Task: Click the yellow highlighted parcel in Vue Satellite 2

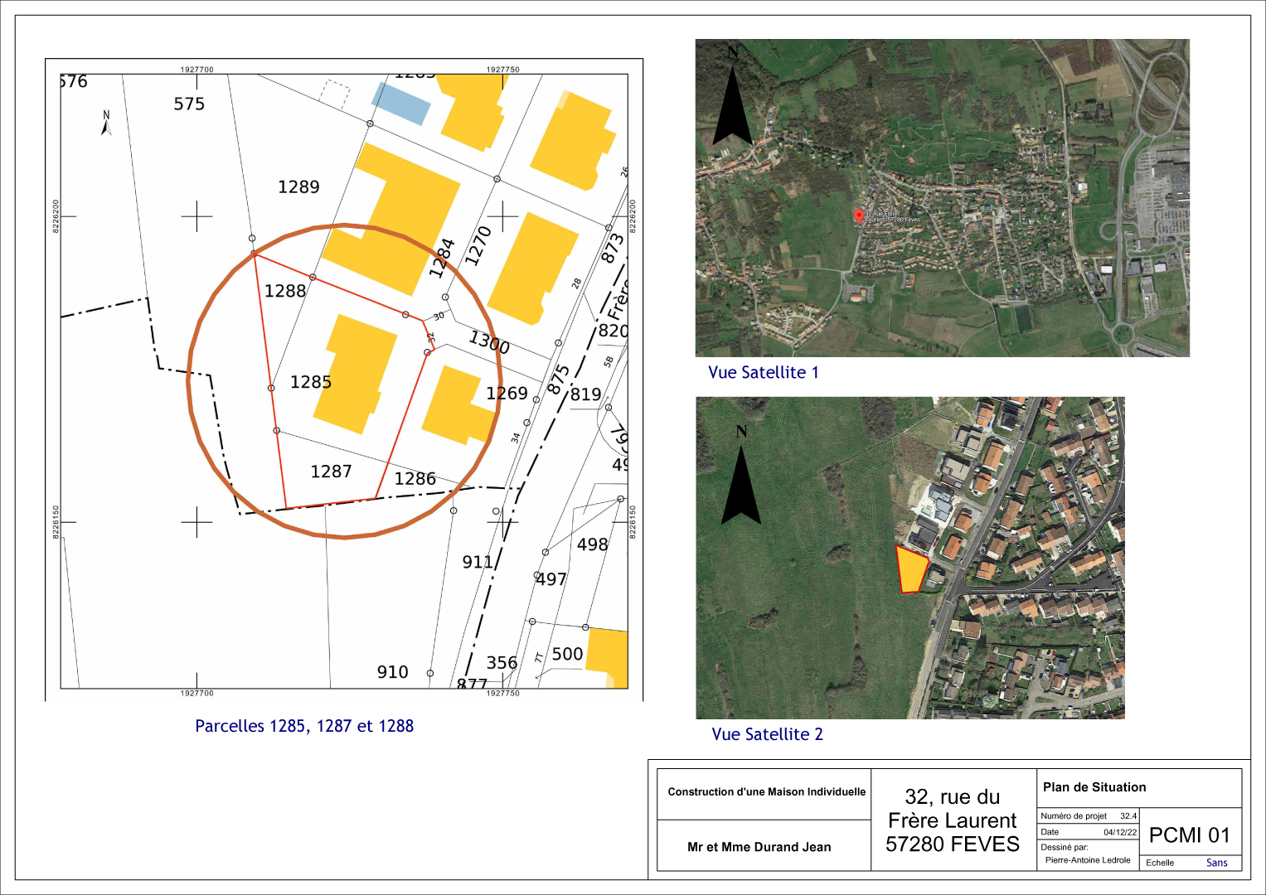Action: 911,570
